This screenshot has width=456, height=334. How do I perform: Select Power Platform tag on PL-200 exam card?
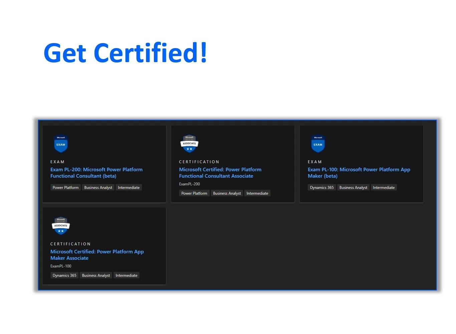(65, 187)
